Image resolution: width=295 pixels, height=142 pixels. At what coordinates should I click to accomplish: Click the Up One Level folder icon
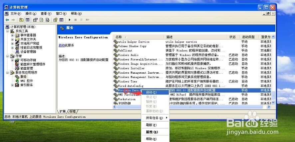[21, 20]
